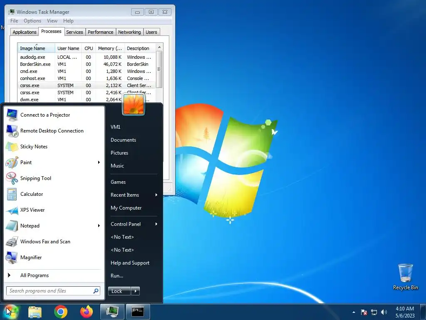
Task: Open Task Manager Options menu
Action: 32,21
